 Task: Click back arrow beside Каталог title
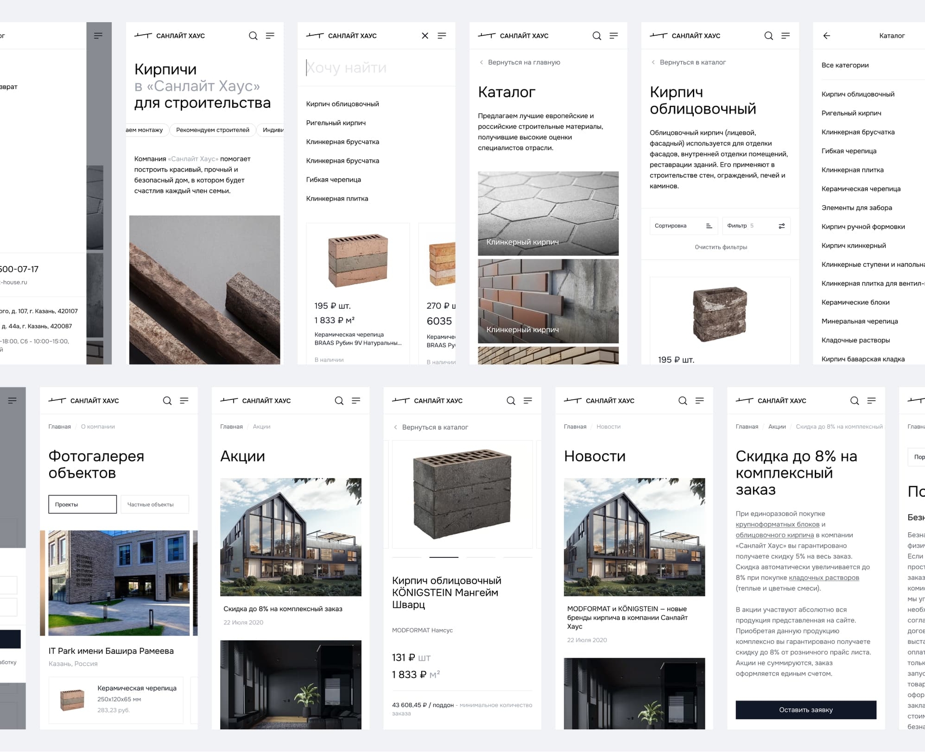click(827, 36)
